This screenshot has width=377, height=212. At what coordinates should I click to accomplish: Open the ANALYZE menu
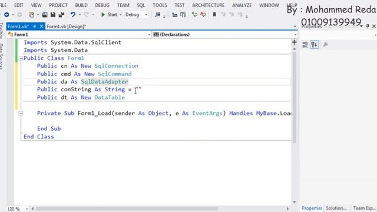242,5
